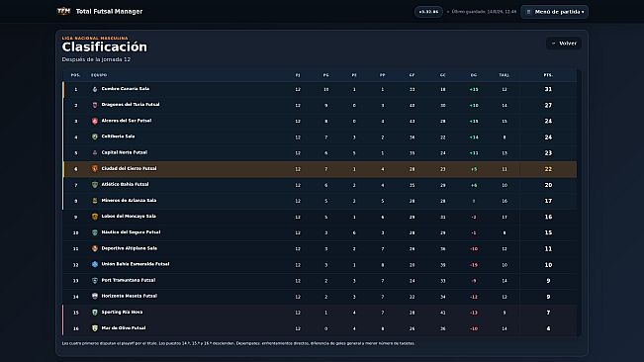Click Atlético Bahía Futsal's 20 points value

tap(548, 185)
